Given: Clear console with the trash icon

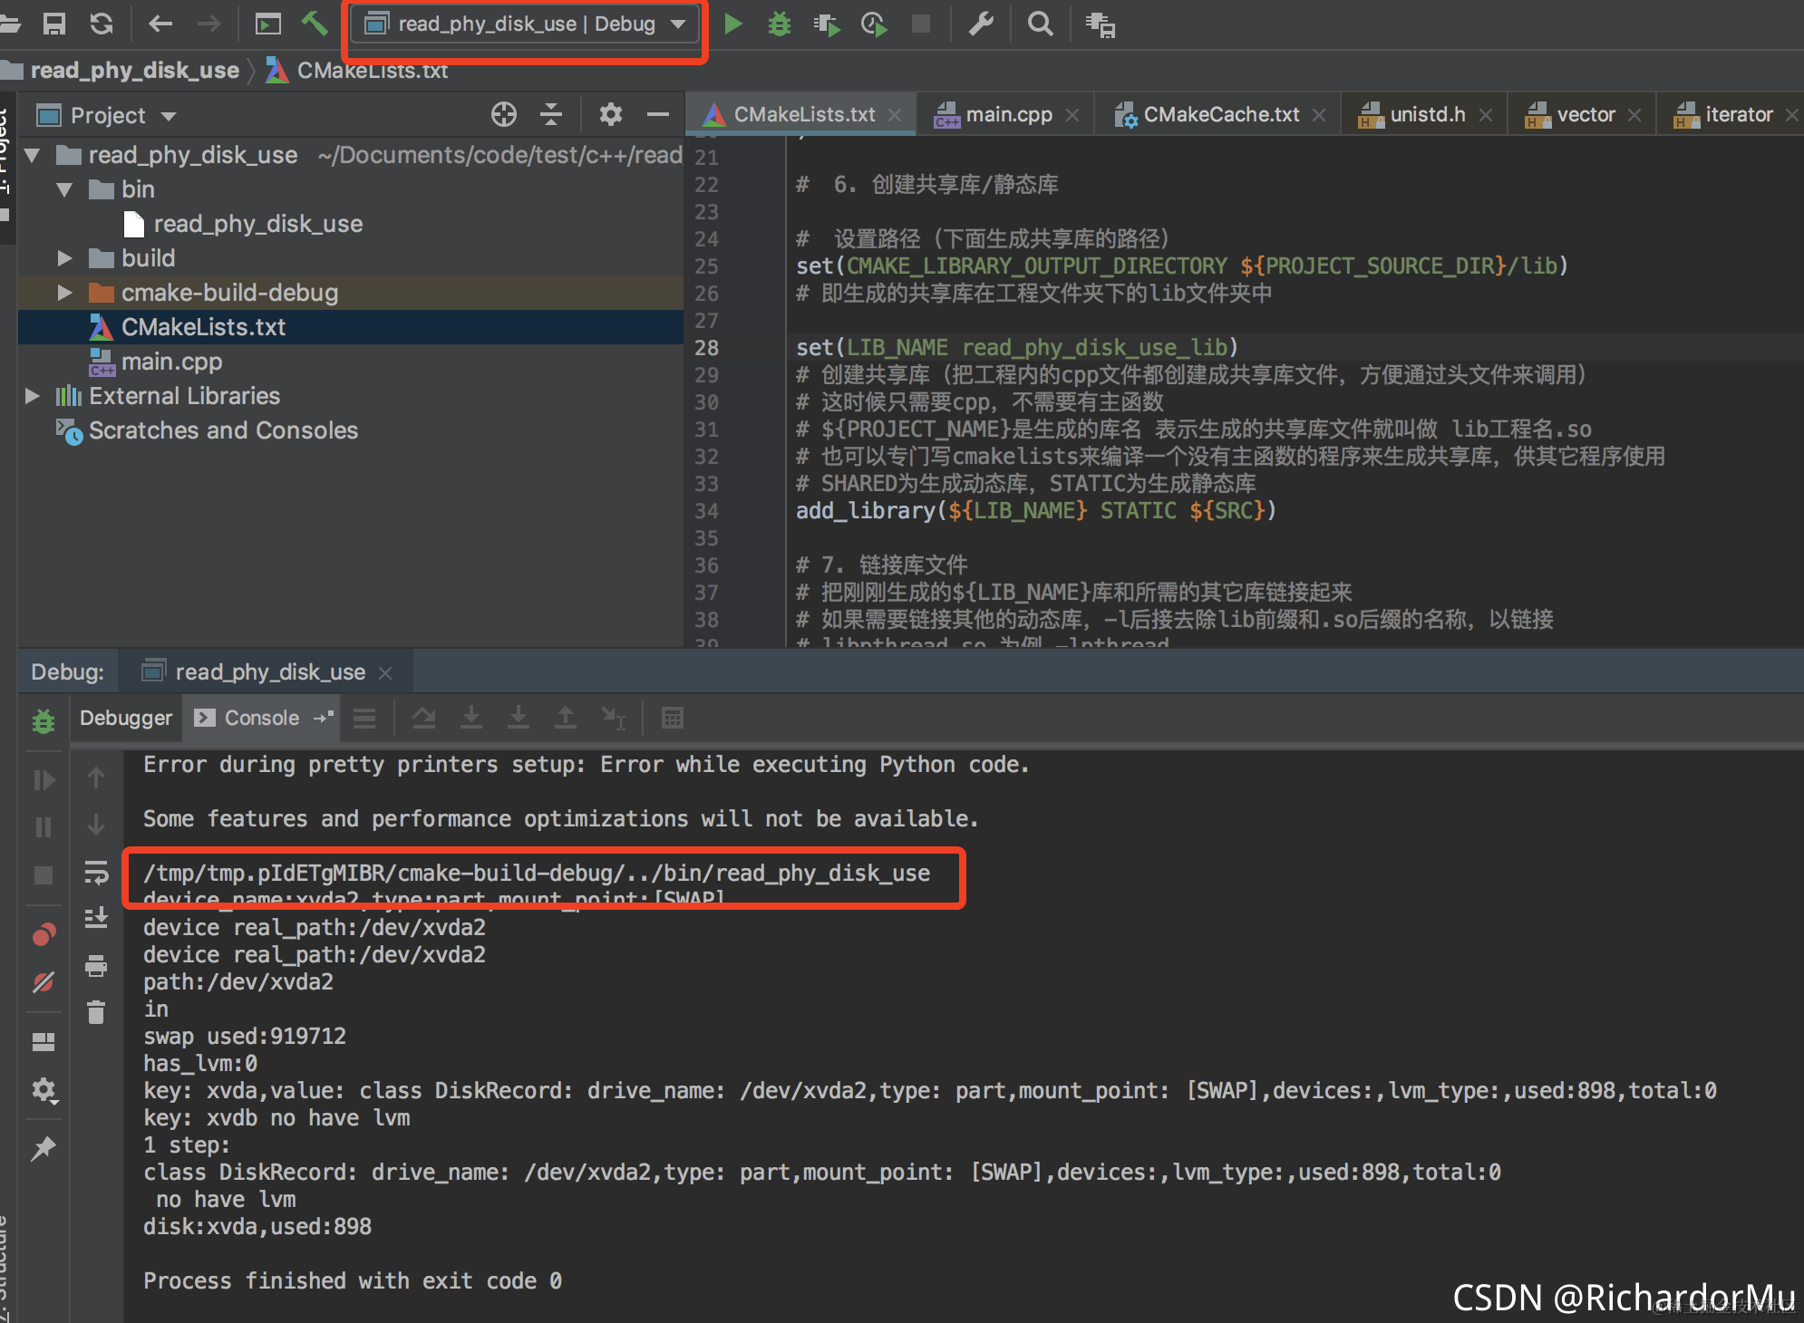Looking at the screenshot, I should coord(96,1011).
